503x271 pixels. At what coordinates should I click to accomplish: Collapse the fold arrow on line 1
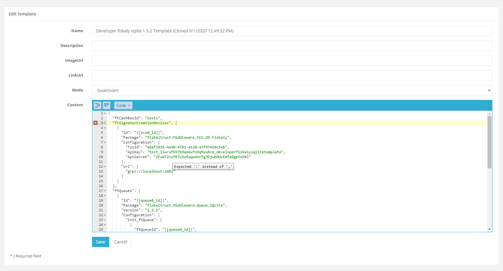click(x=105, y=113)
